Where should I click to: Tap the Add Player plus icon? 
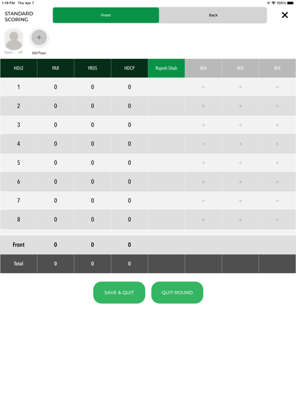point(39,38)
